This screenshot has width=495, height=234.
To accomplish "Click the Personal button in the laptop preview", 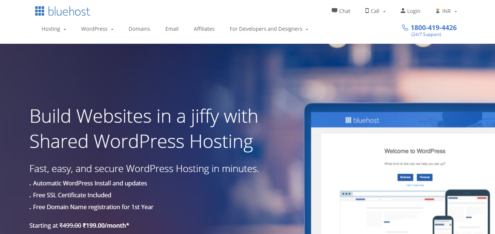I will point(425,177).
